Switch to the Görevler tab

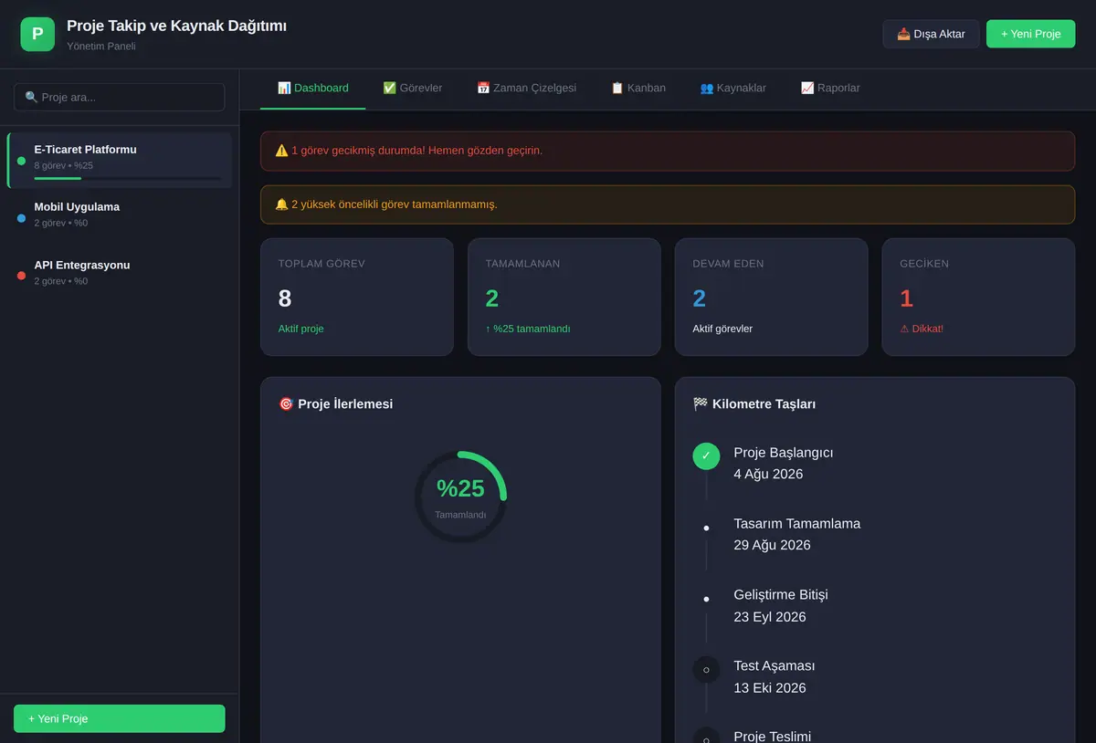[412, 89]
